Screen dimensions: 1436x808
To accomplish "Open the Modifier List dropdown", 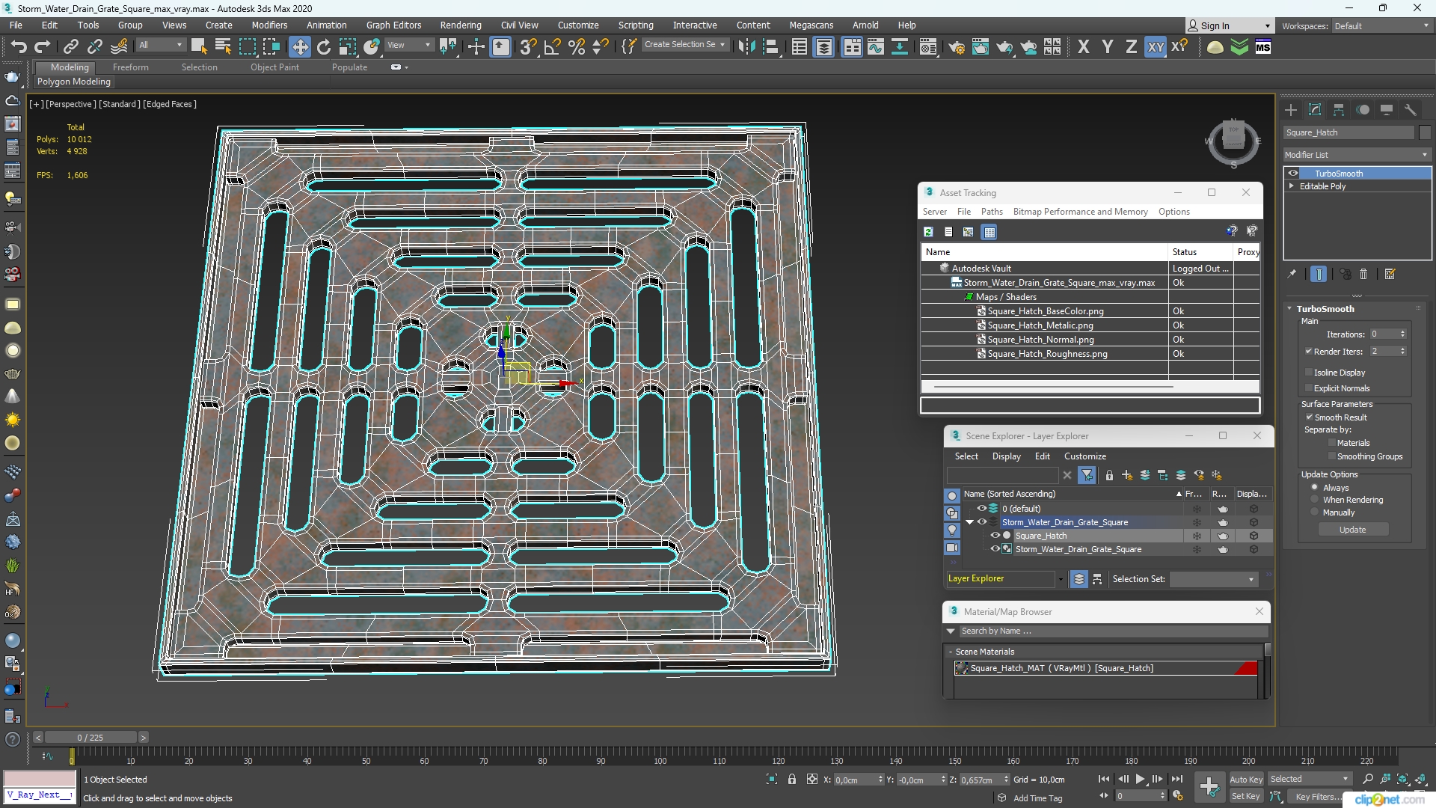I will click(x=1357, y=155).
